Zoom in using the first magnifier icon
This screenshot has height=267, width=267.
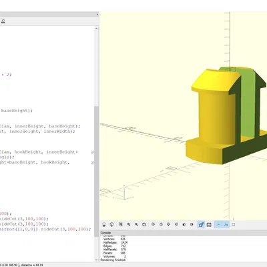click(129, 224)
